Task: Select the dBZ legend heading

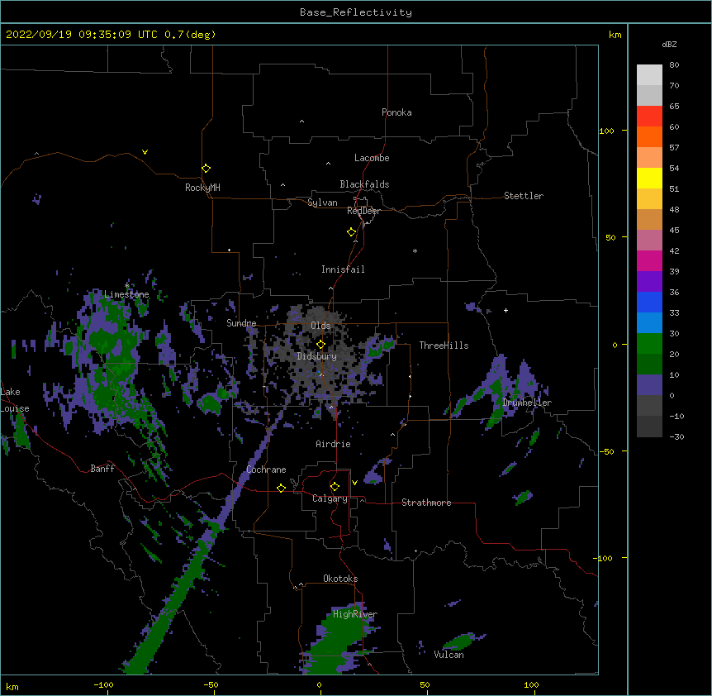Action: pyautogui.click(x=669, y=44)
